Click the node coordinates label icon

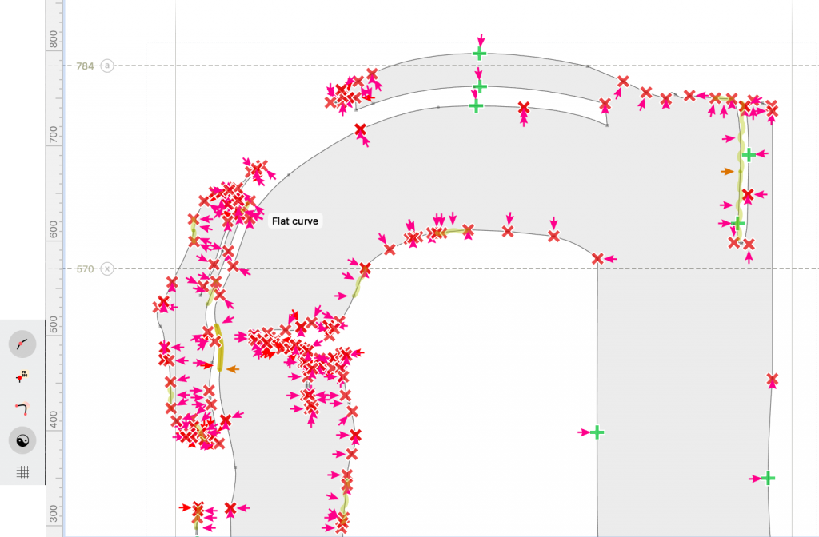click(22, 376)
